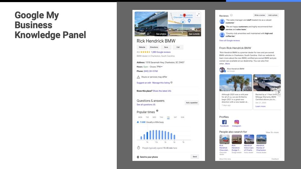Select the WED popular times tab
Screen dimensions: 301x169
[x=154, y=117]
